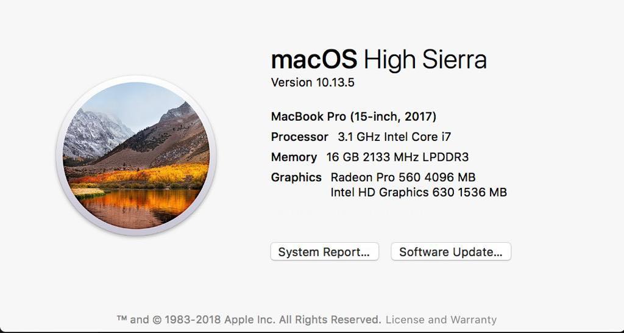Click the ™ trademark symbol in the footer

click(x=122, y=319)
